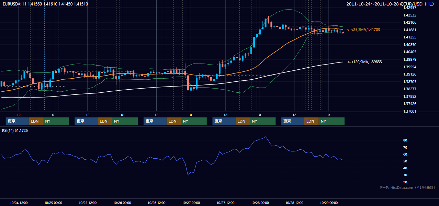The width and height of the screenshot is (439, 206).
Task: Select the orange 25 SMA label 1.41703
Action: pyautogui.click(x=363, y=30)
